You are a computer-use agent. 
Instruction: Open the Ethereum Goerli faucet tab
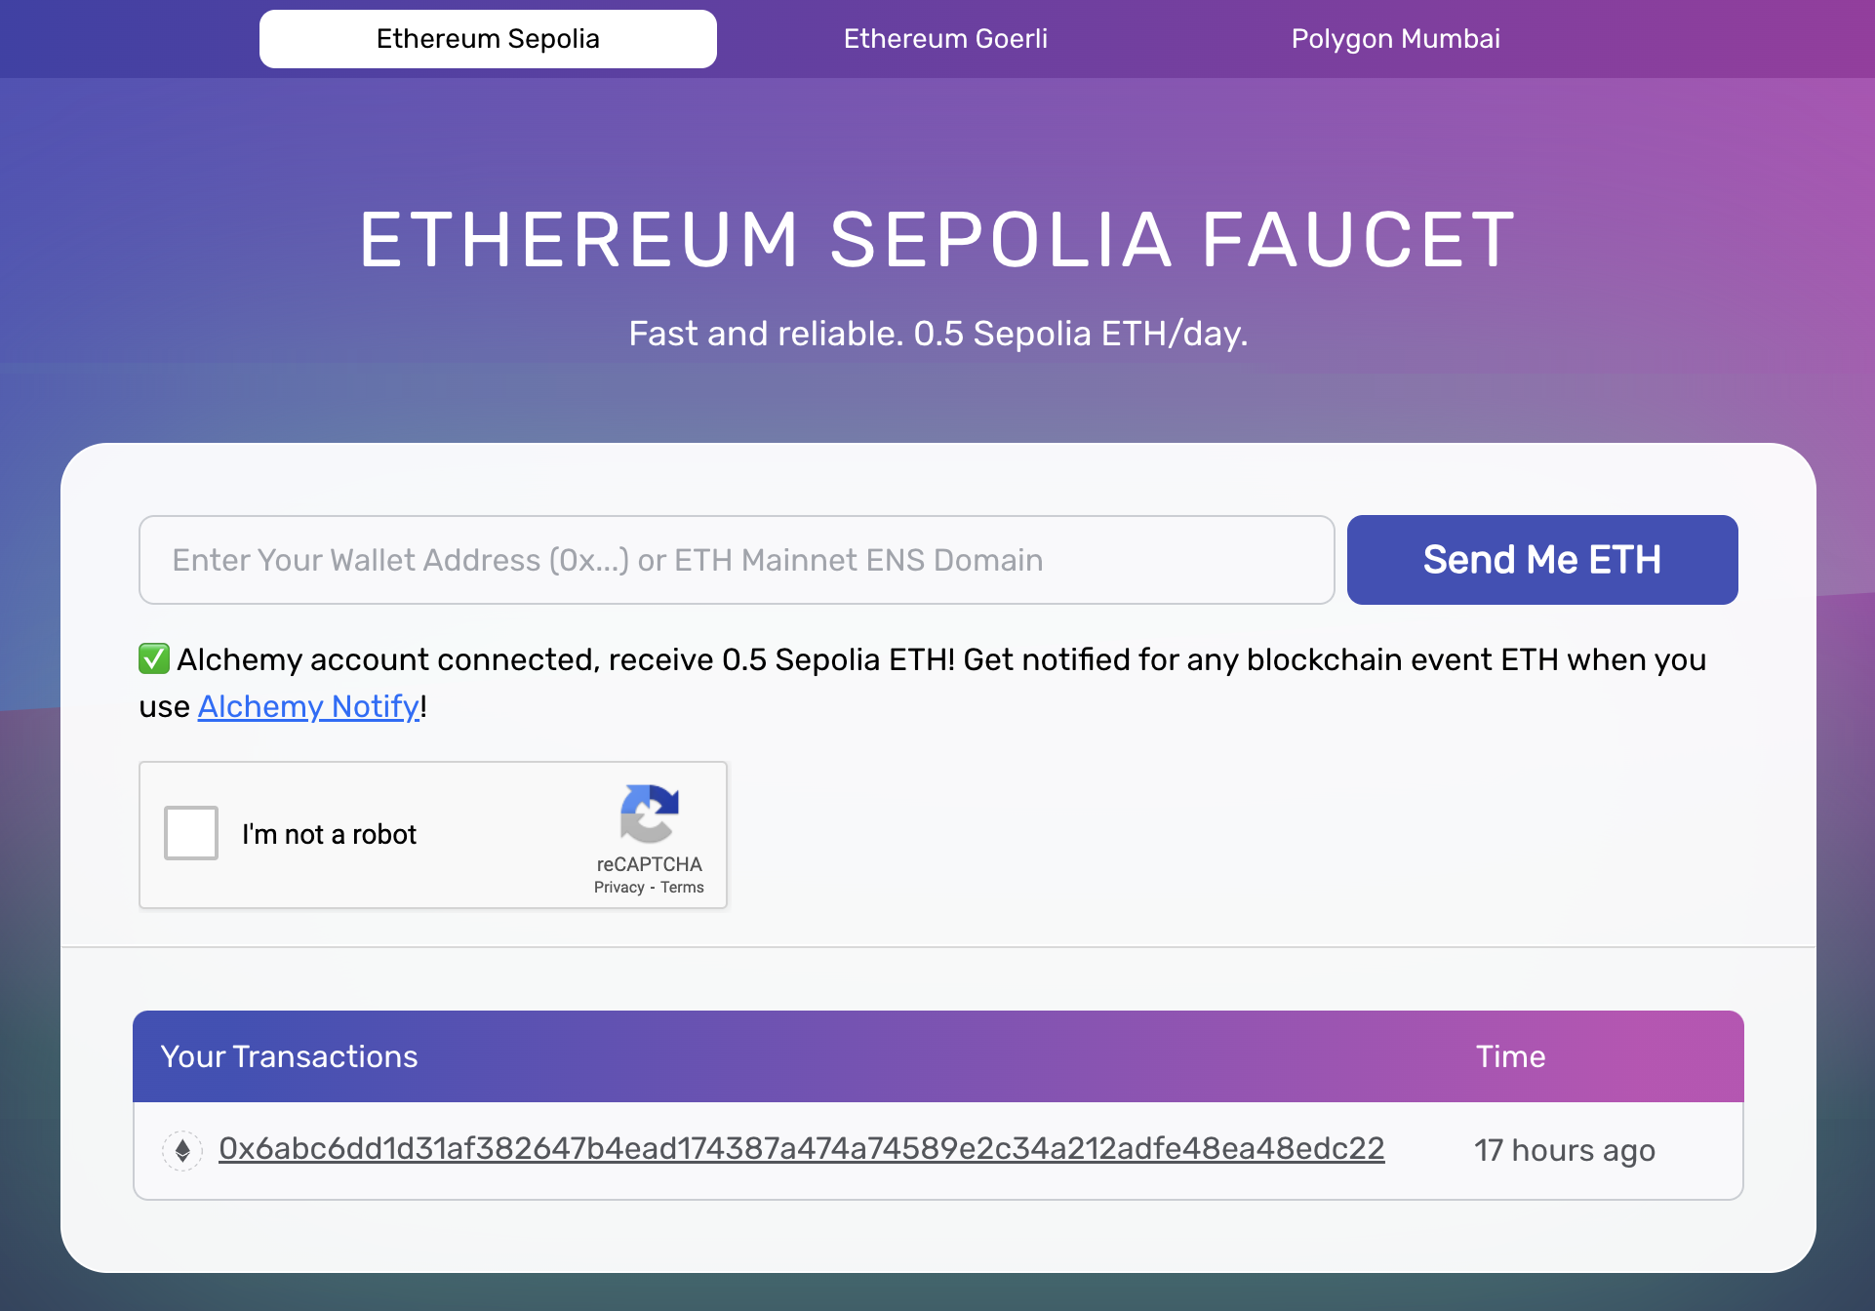[x=945, y=39]
